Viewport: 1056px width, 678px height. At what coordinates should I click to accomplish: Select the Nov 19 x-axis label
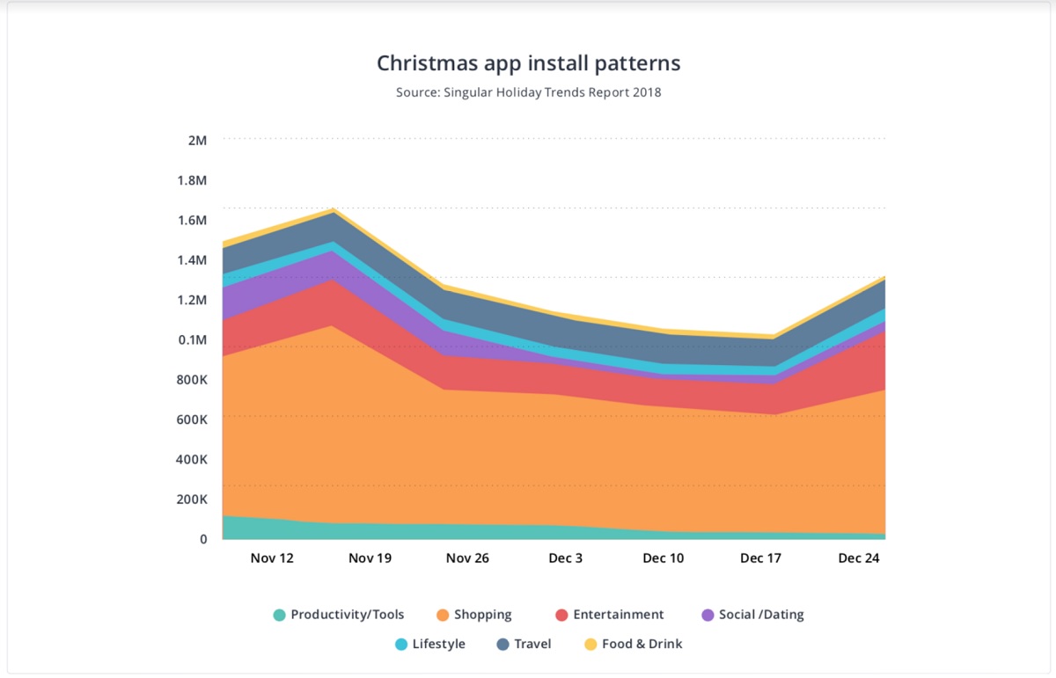tap(370, 558)
